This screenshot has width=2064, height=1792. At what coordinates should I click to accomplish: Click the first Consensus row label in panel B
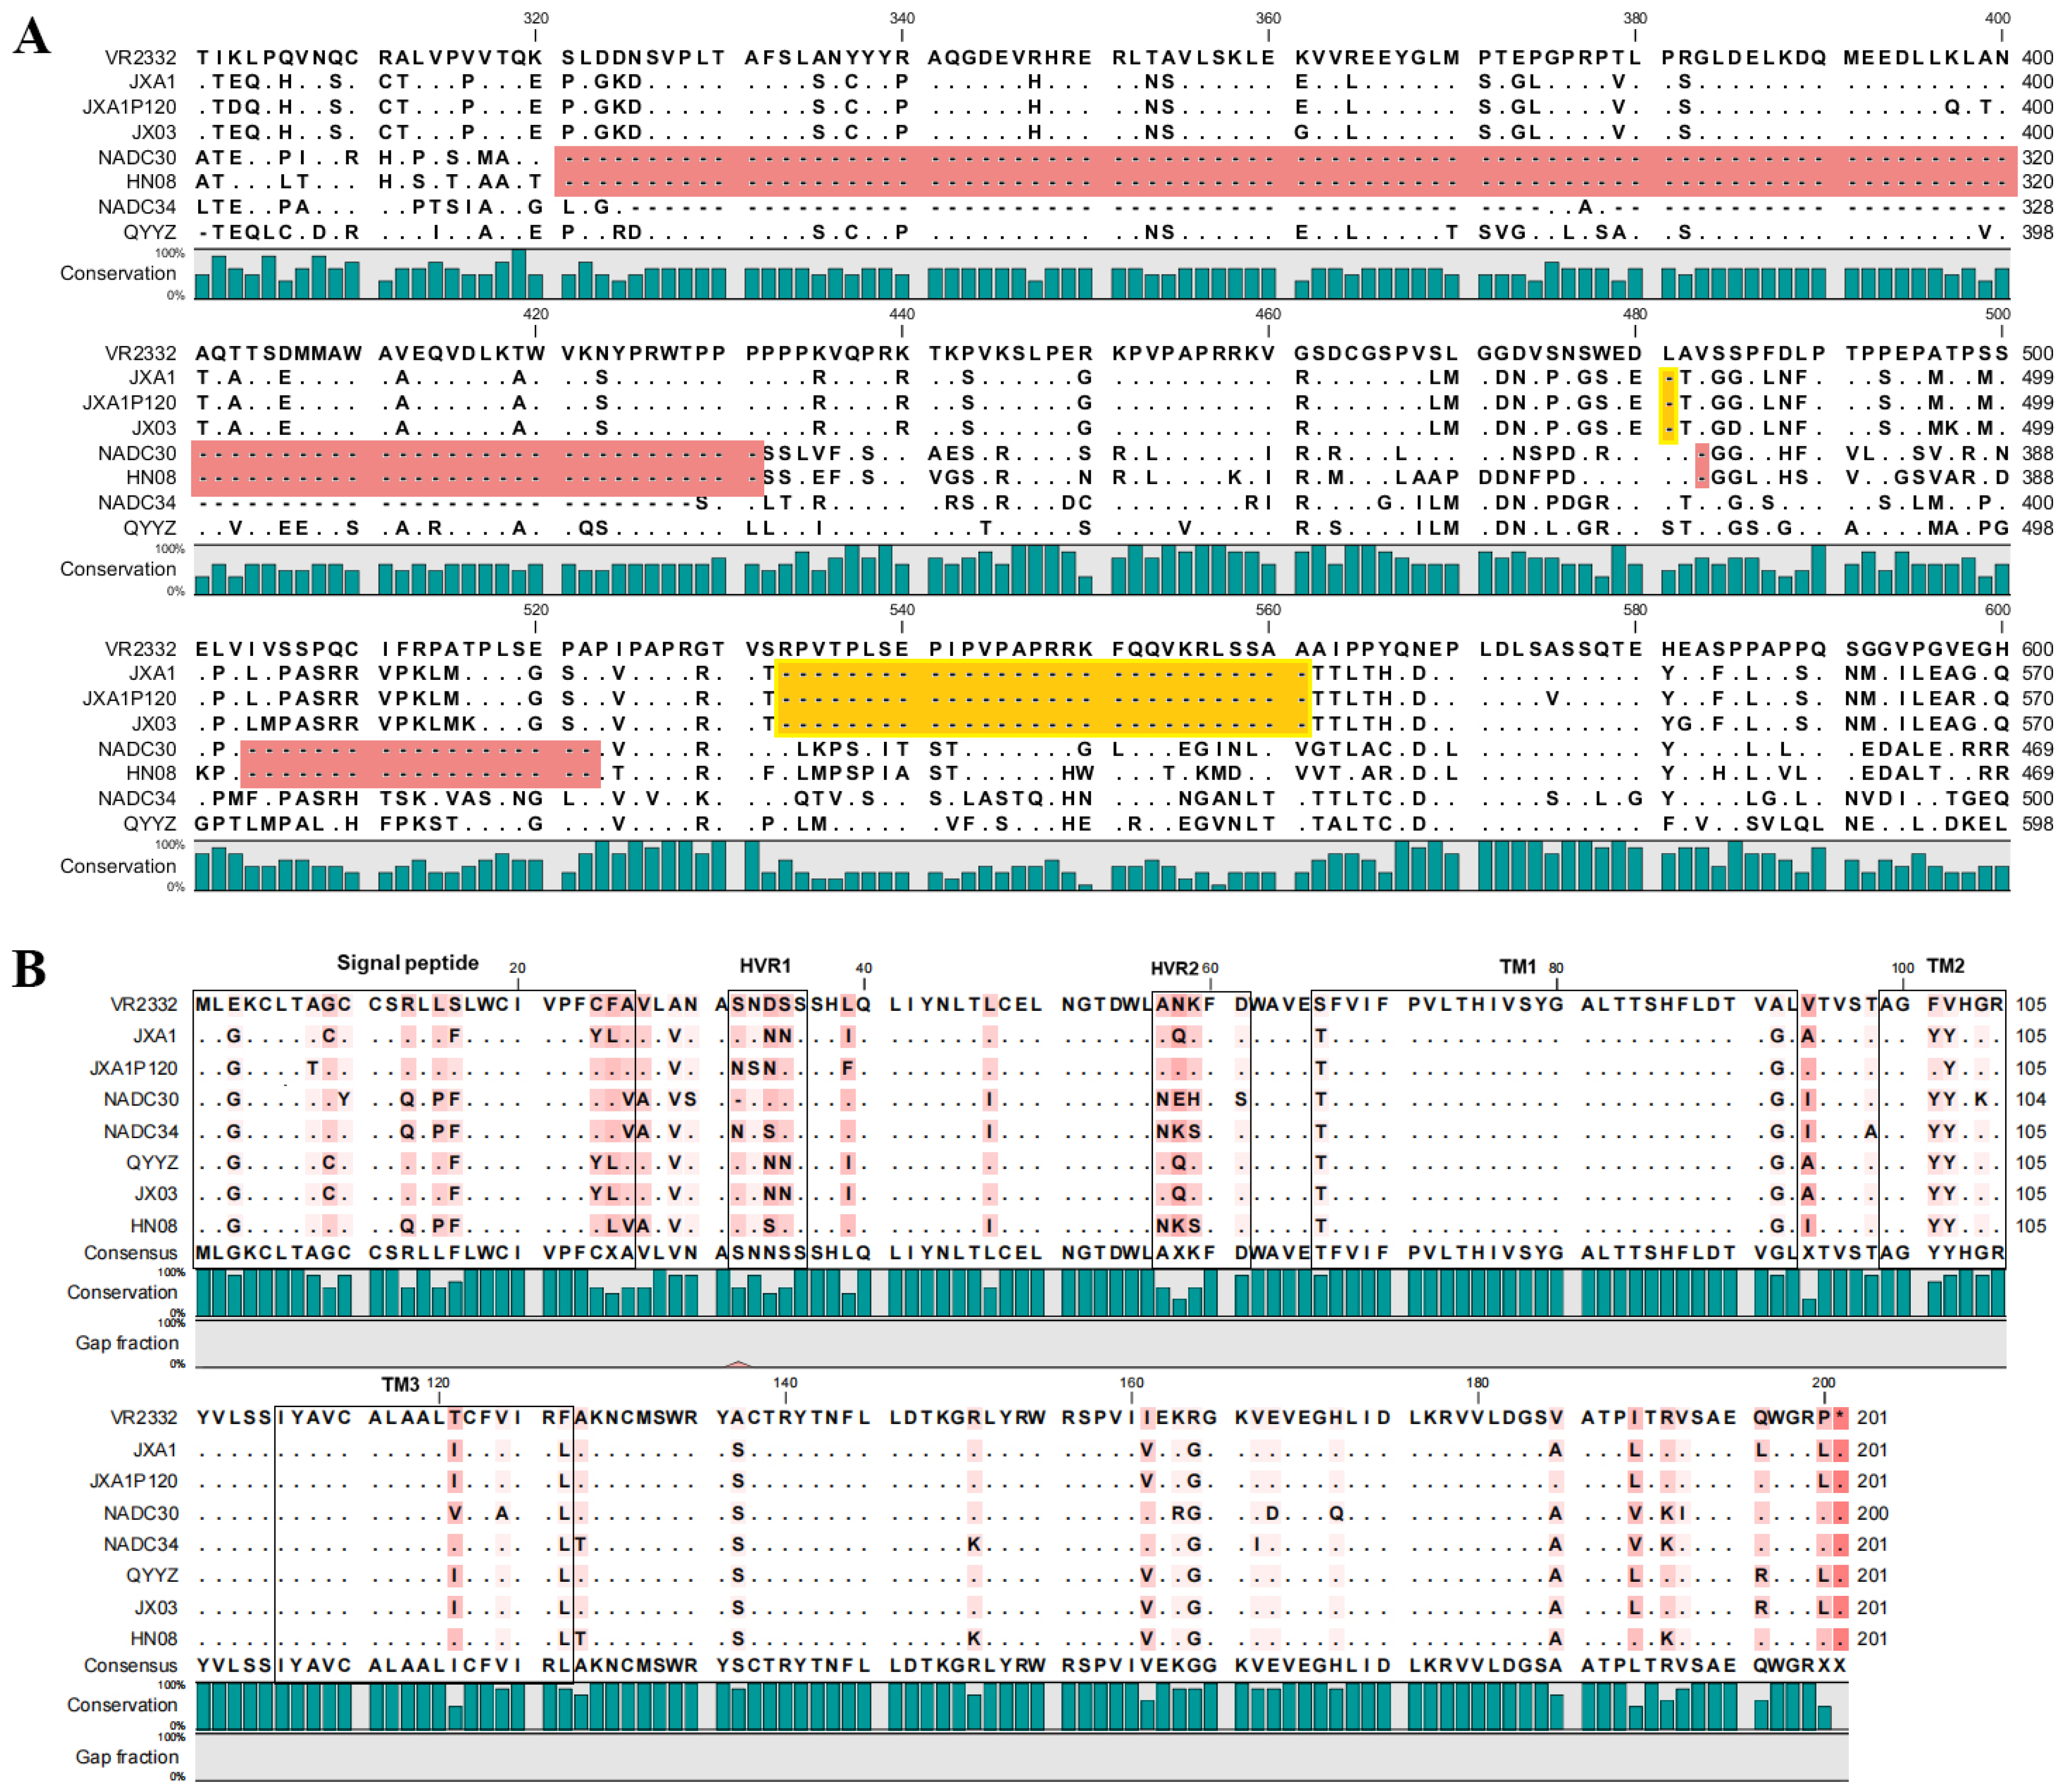(x=130, y=1253)
